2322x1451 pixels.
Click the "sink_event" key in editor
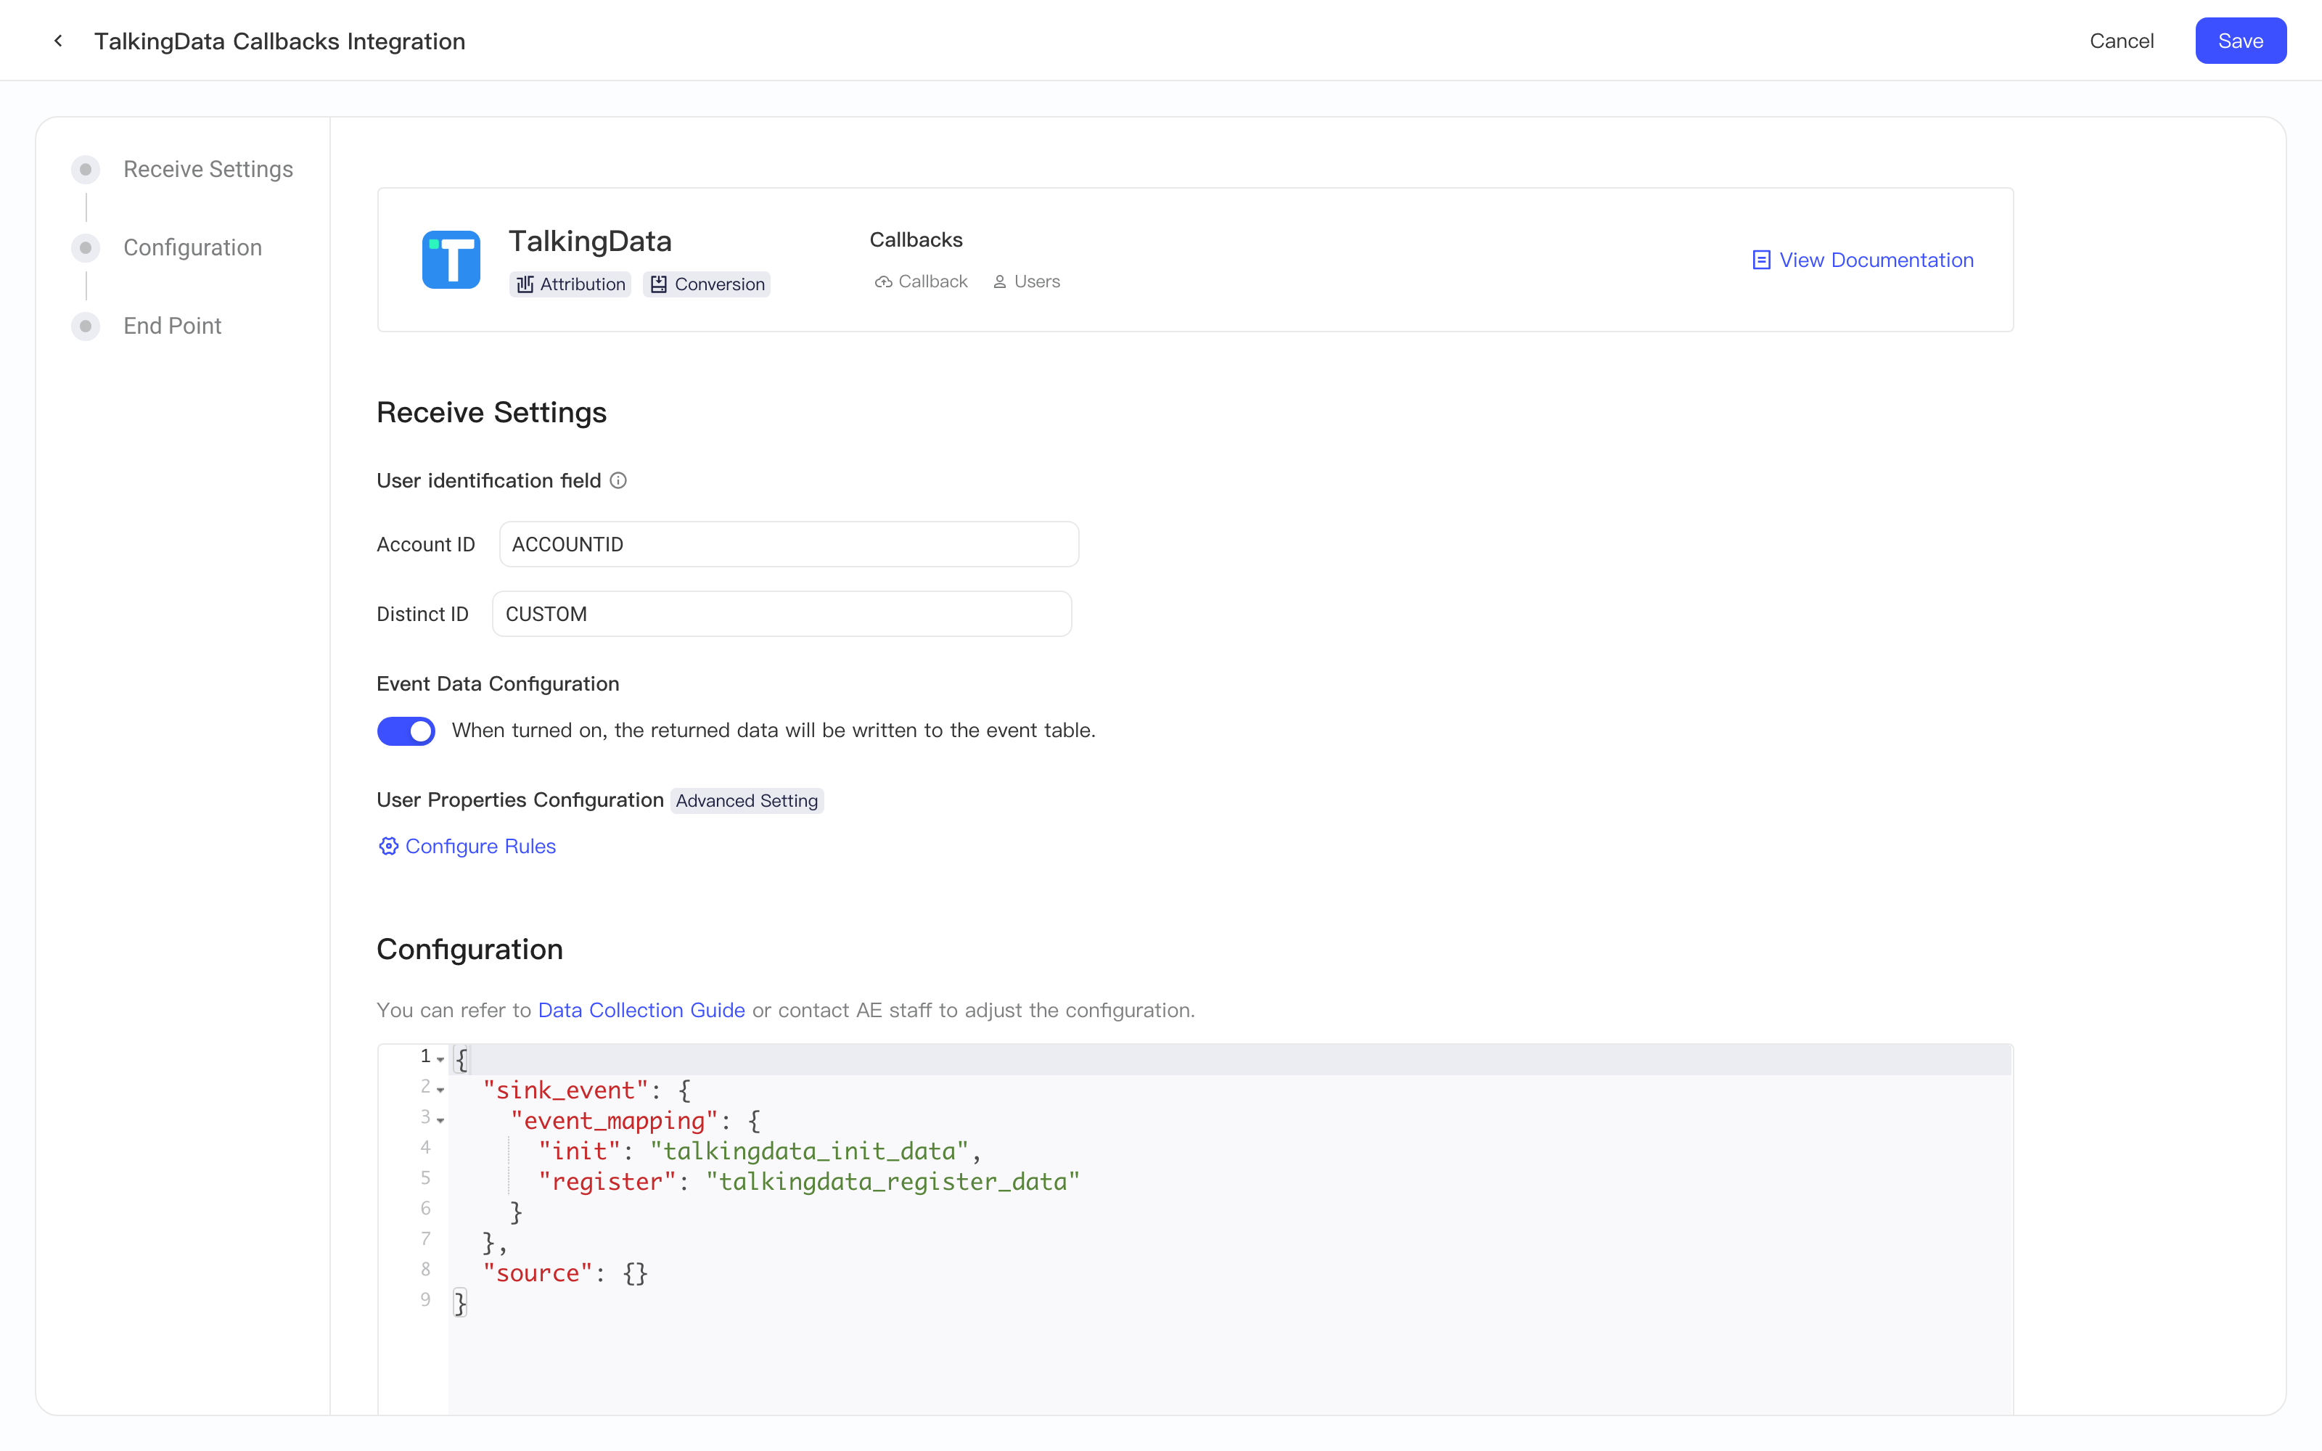click(x=565, y=1090)
